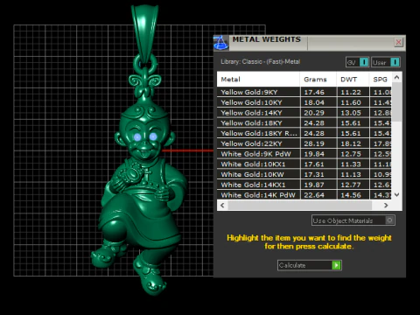The height and width of the screenshot is (315, 420).
Task: Click the Calculate button
Action: pos(310,265)
